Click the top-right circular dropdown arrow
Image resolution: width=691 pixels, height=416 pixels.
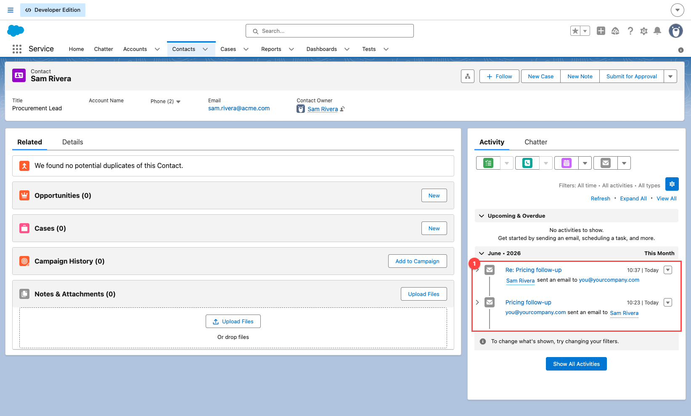pos(677,10)
